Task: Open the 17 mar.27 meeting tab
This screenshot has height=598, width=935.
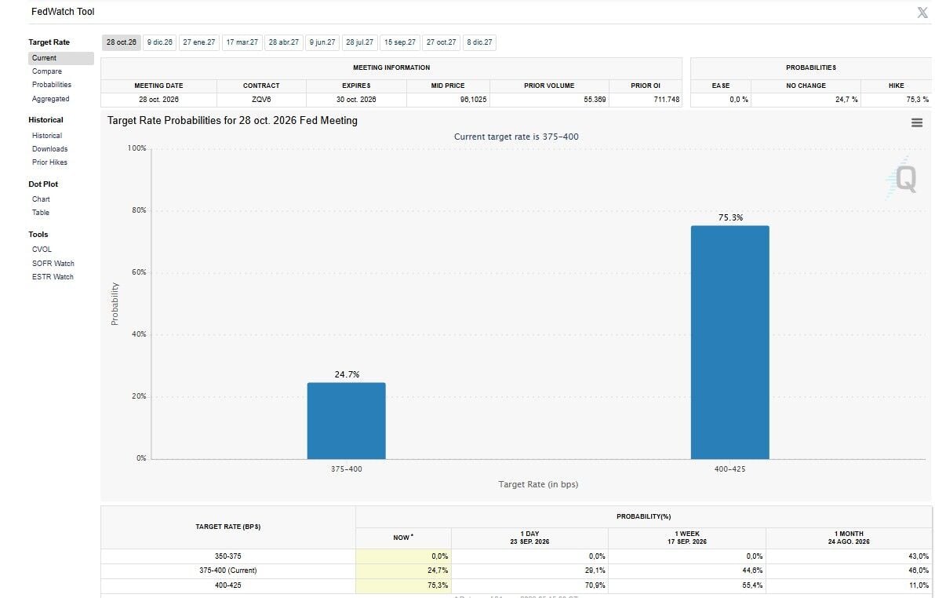Action: [242, 42]
